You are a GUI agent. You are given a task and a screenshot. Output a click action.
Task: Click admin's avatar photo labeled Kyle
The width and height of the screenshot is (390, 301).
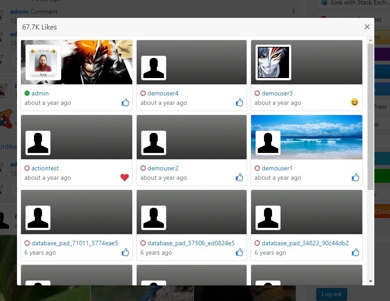(x=43, y=62)
